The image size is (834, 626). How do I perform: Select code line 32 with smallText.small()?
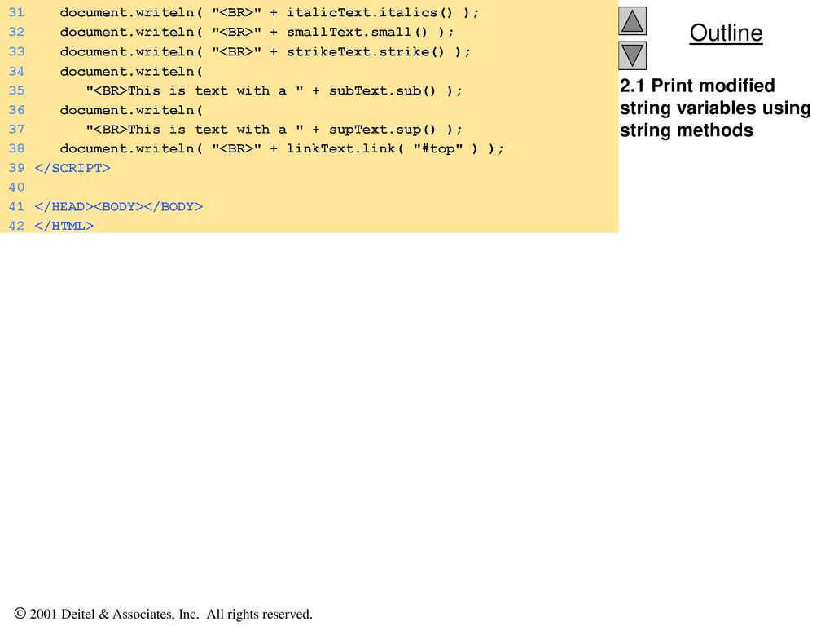pyautogui.click(x=257, y=32)
